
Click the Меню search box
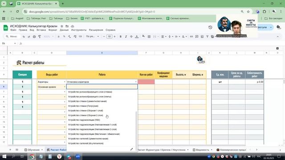coord(12,36)
